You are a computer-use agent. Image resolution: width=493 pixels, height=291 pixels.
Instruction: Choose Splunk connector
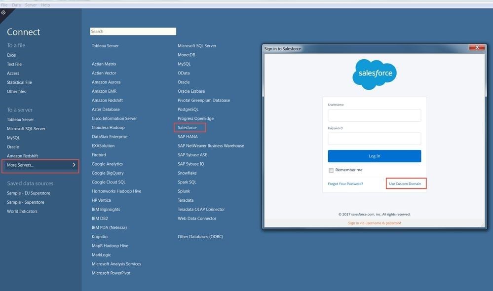(184, 191)
